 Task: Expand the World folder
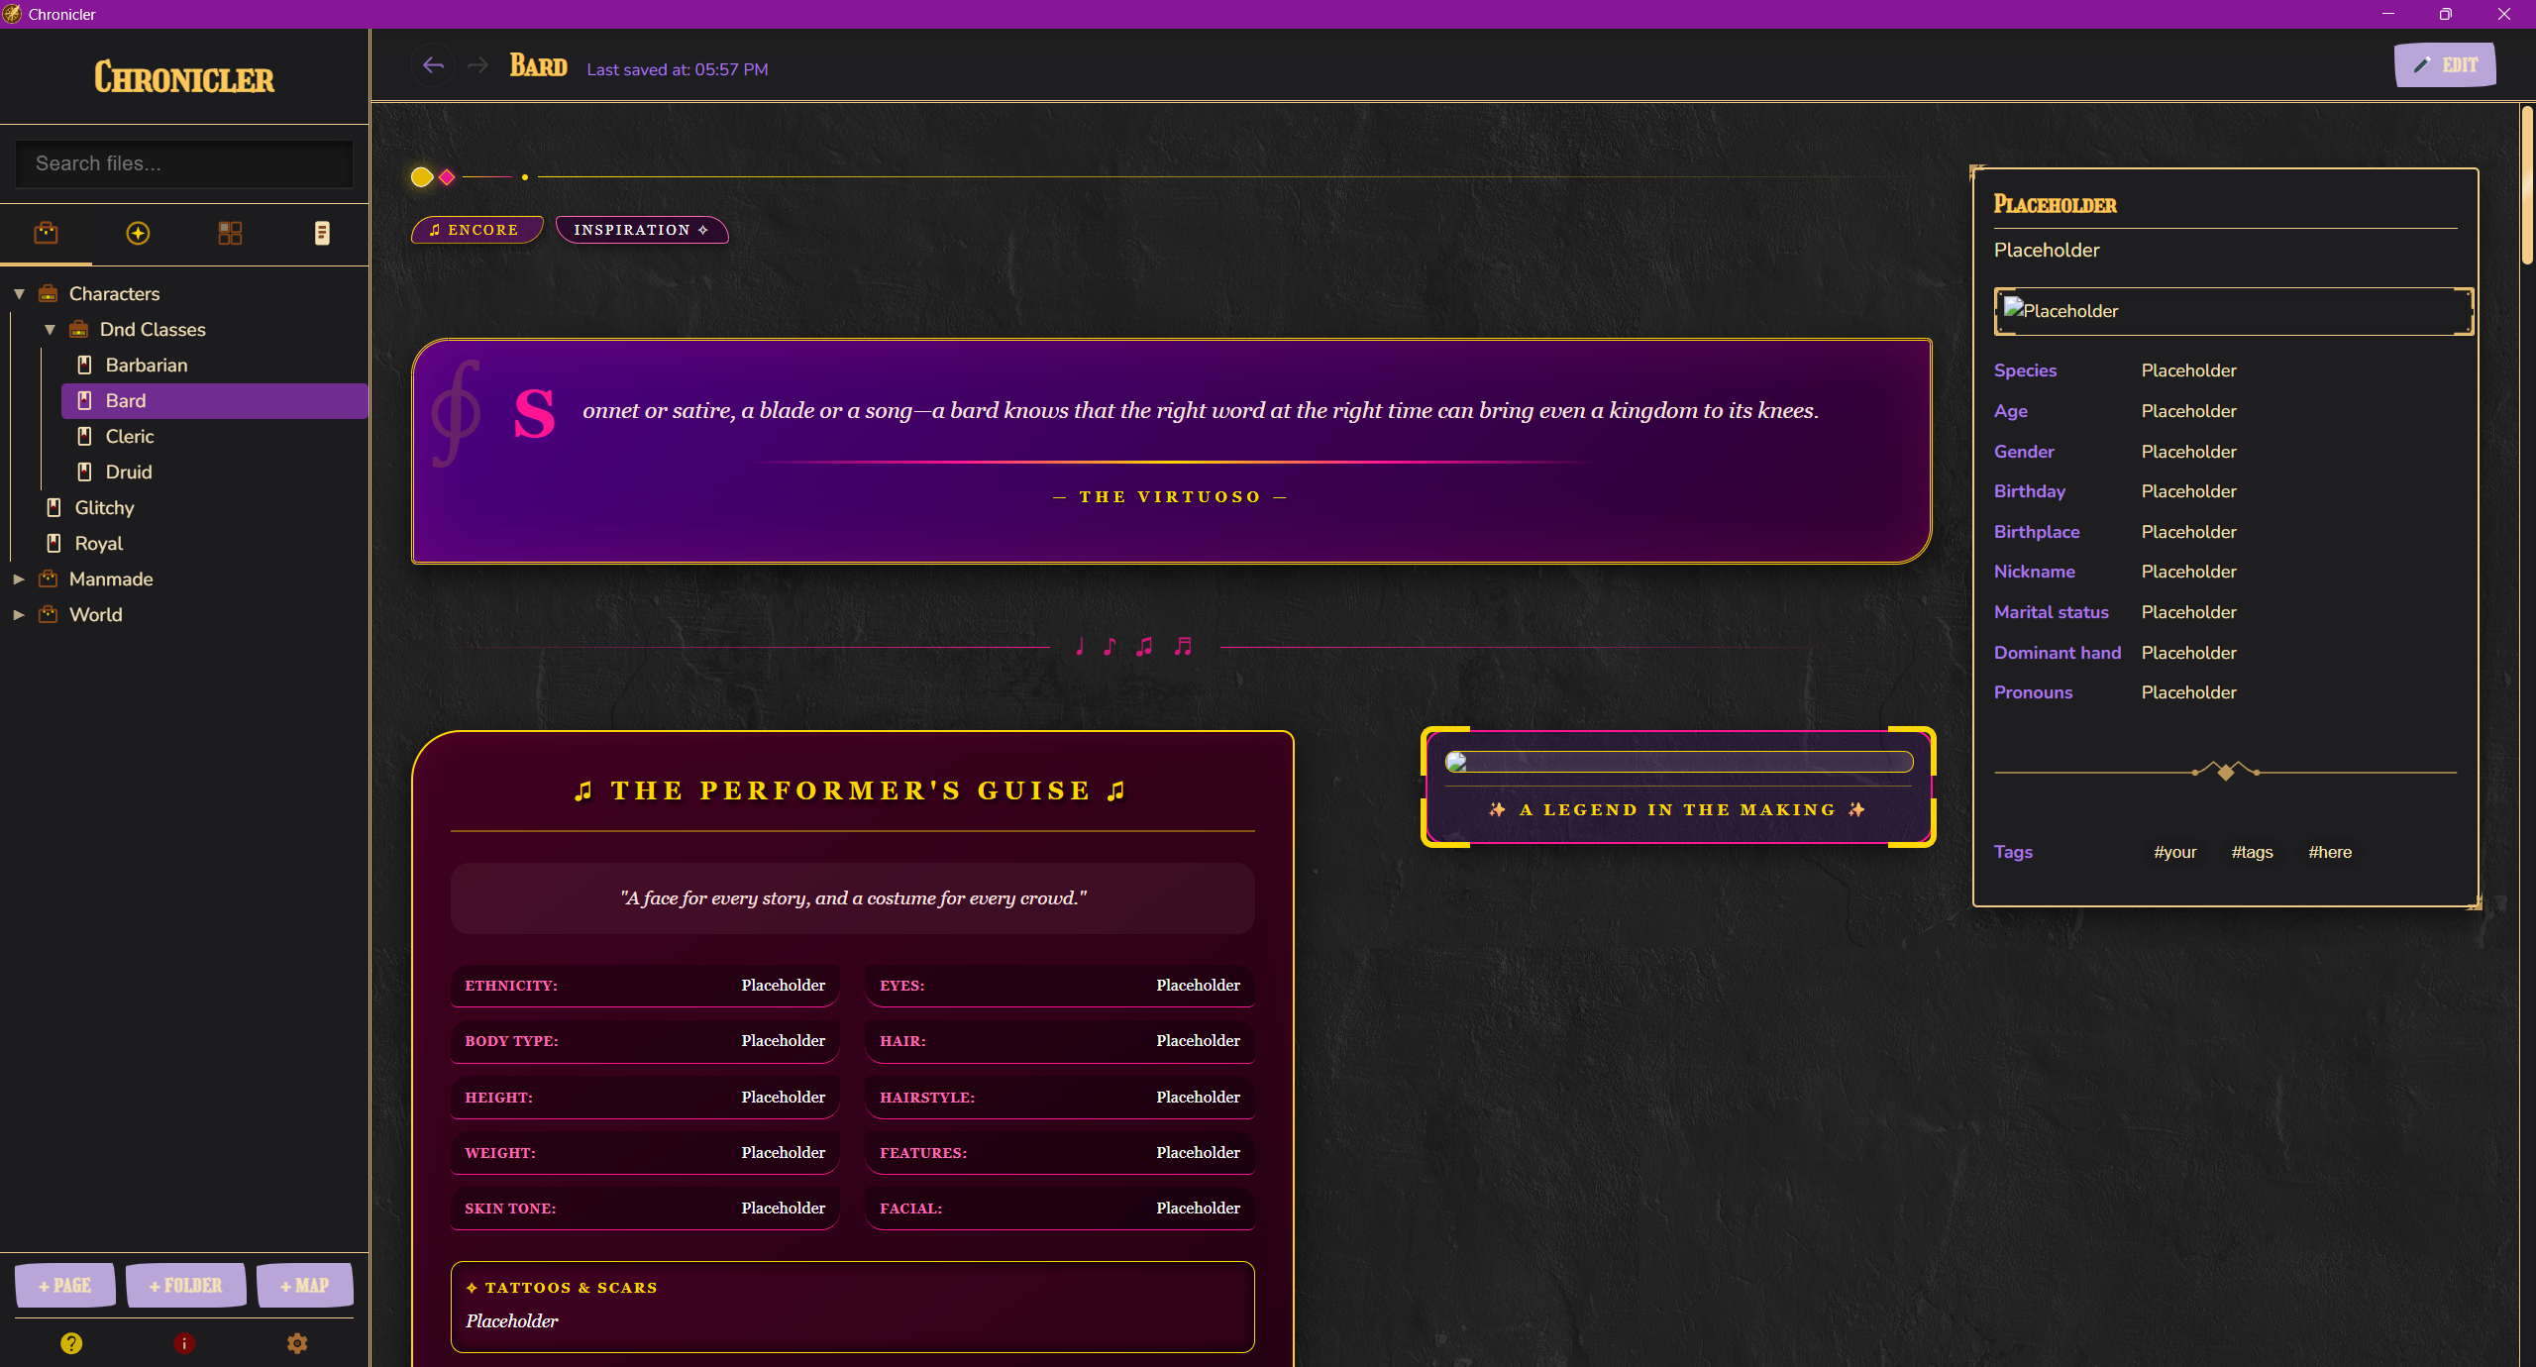[19, 615]
